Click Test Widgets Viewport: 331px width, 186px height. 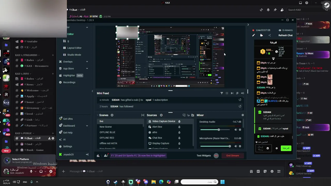pyautogui.click(x=204, y=156)
